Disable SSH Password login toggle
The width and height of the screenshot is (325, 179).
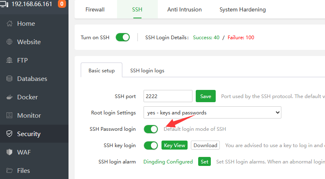point(151,129)
